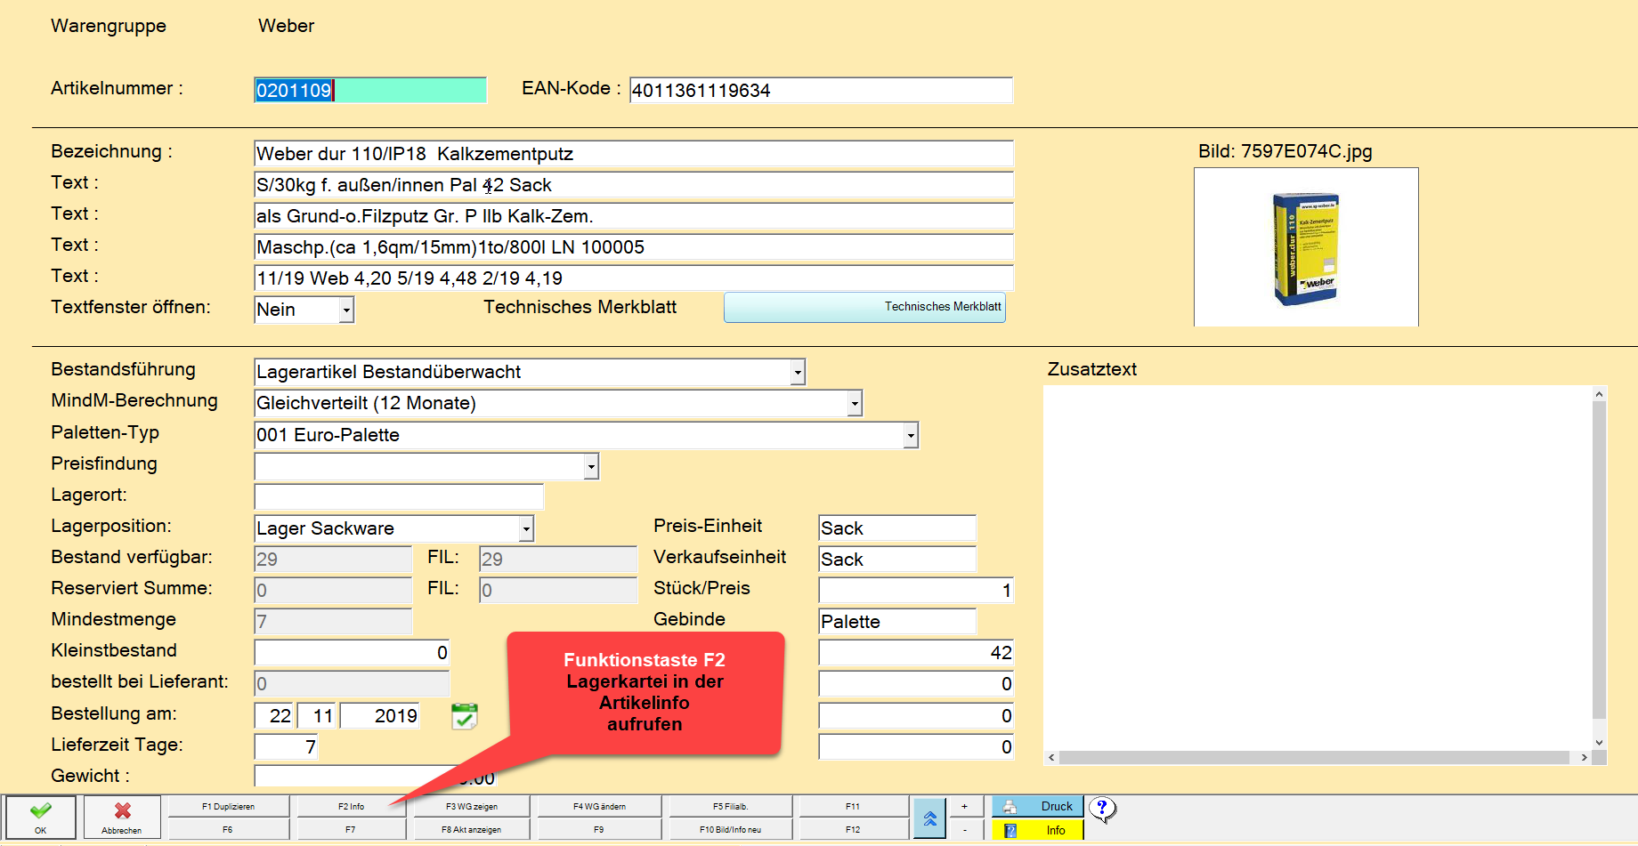Click F3 WG zeigen
Viewport: 1638px width, 846px height.
coord(472,806)
